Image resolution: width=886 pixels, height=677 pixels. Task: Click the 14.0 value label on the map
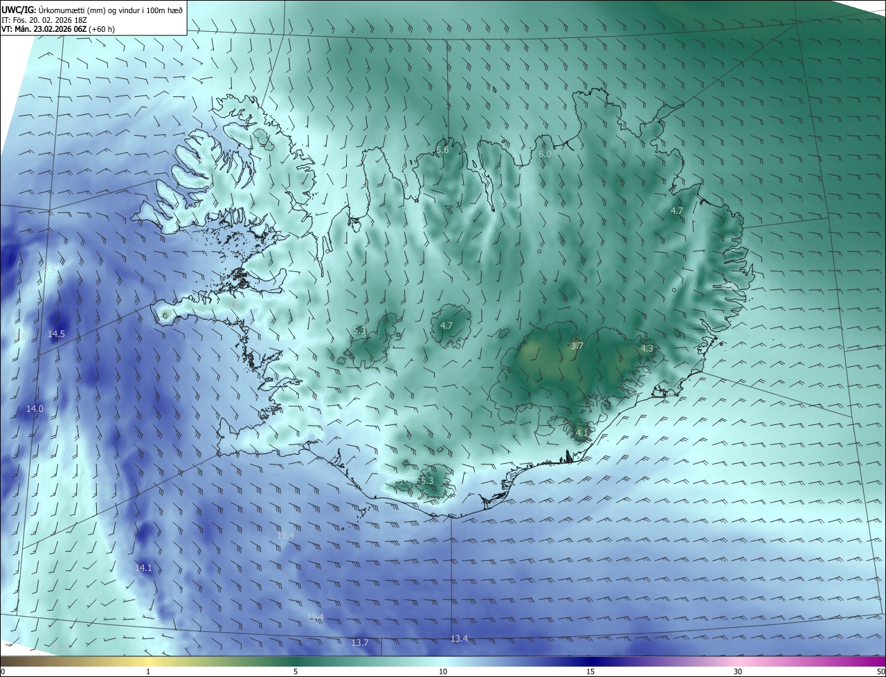click(35, 409)
